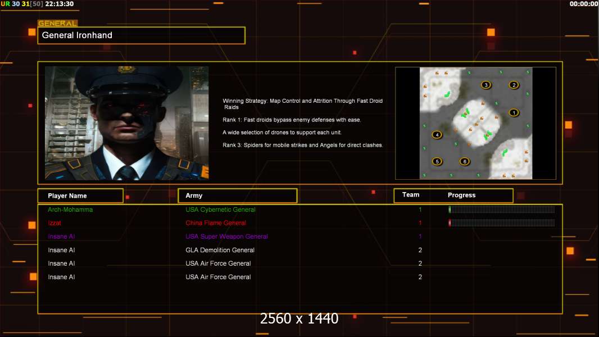
Task: Click start position 6 on the minimap
Action: [465, 161]
